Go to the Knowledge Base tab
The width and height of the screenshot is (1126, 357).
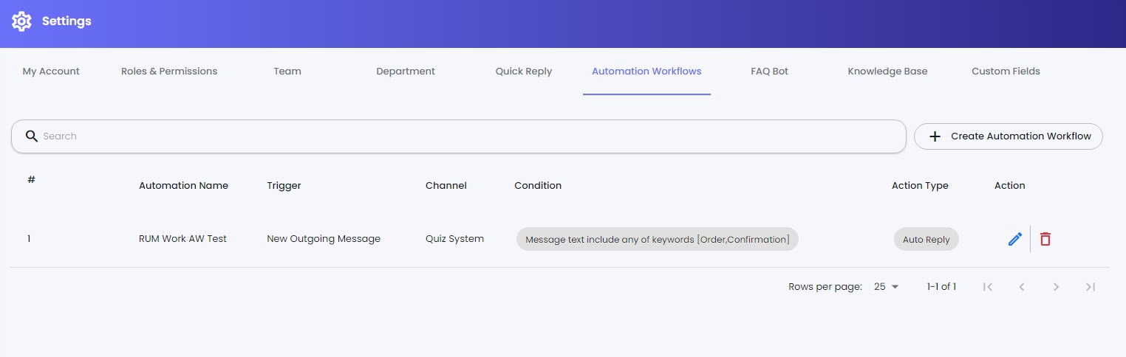(887, 72)
